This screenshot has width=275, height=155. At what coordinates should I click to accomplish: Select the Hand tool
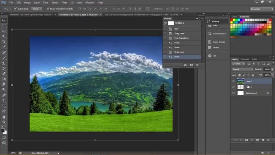point(4,117)
